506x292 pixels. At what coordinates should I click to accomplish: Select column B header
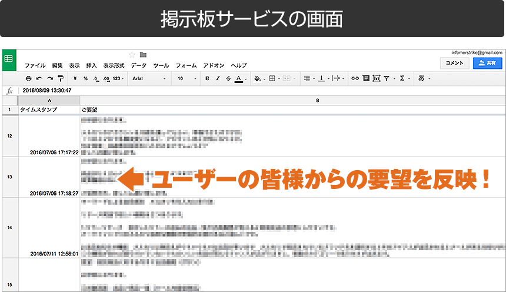click(317, 101)
